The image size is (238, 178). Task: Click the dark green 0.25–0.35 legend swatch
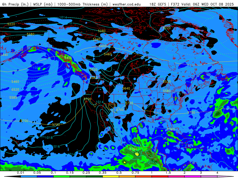click(x=95, y=177)
